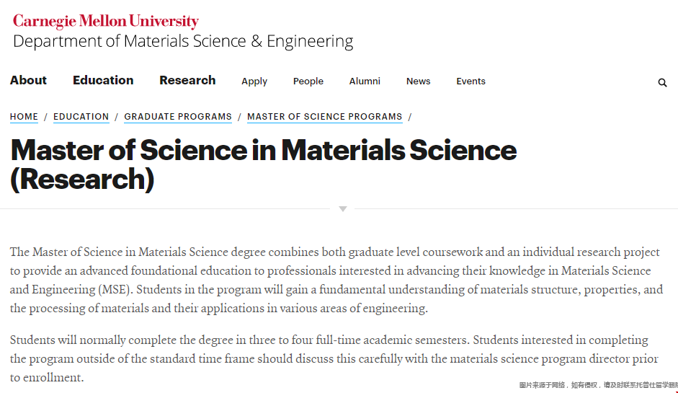This screenshot has width=678, height=393.
Task: Open the About menu
Action: pyautogui.click(x=28, y=81)
